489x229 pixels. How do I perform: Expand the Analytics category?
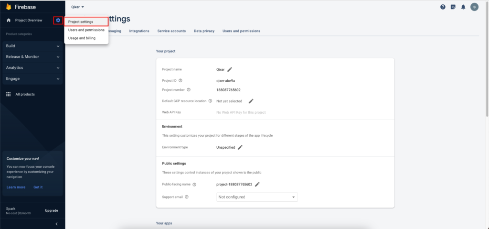coord(32,67)
